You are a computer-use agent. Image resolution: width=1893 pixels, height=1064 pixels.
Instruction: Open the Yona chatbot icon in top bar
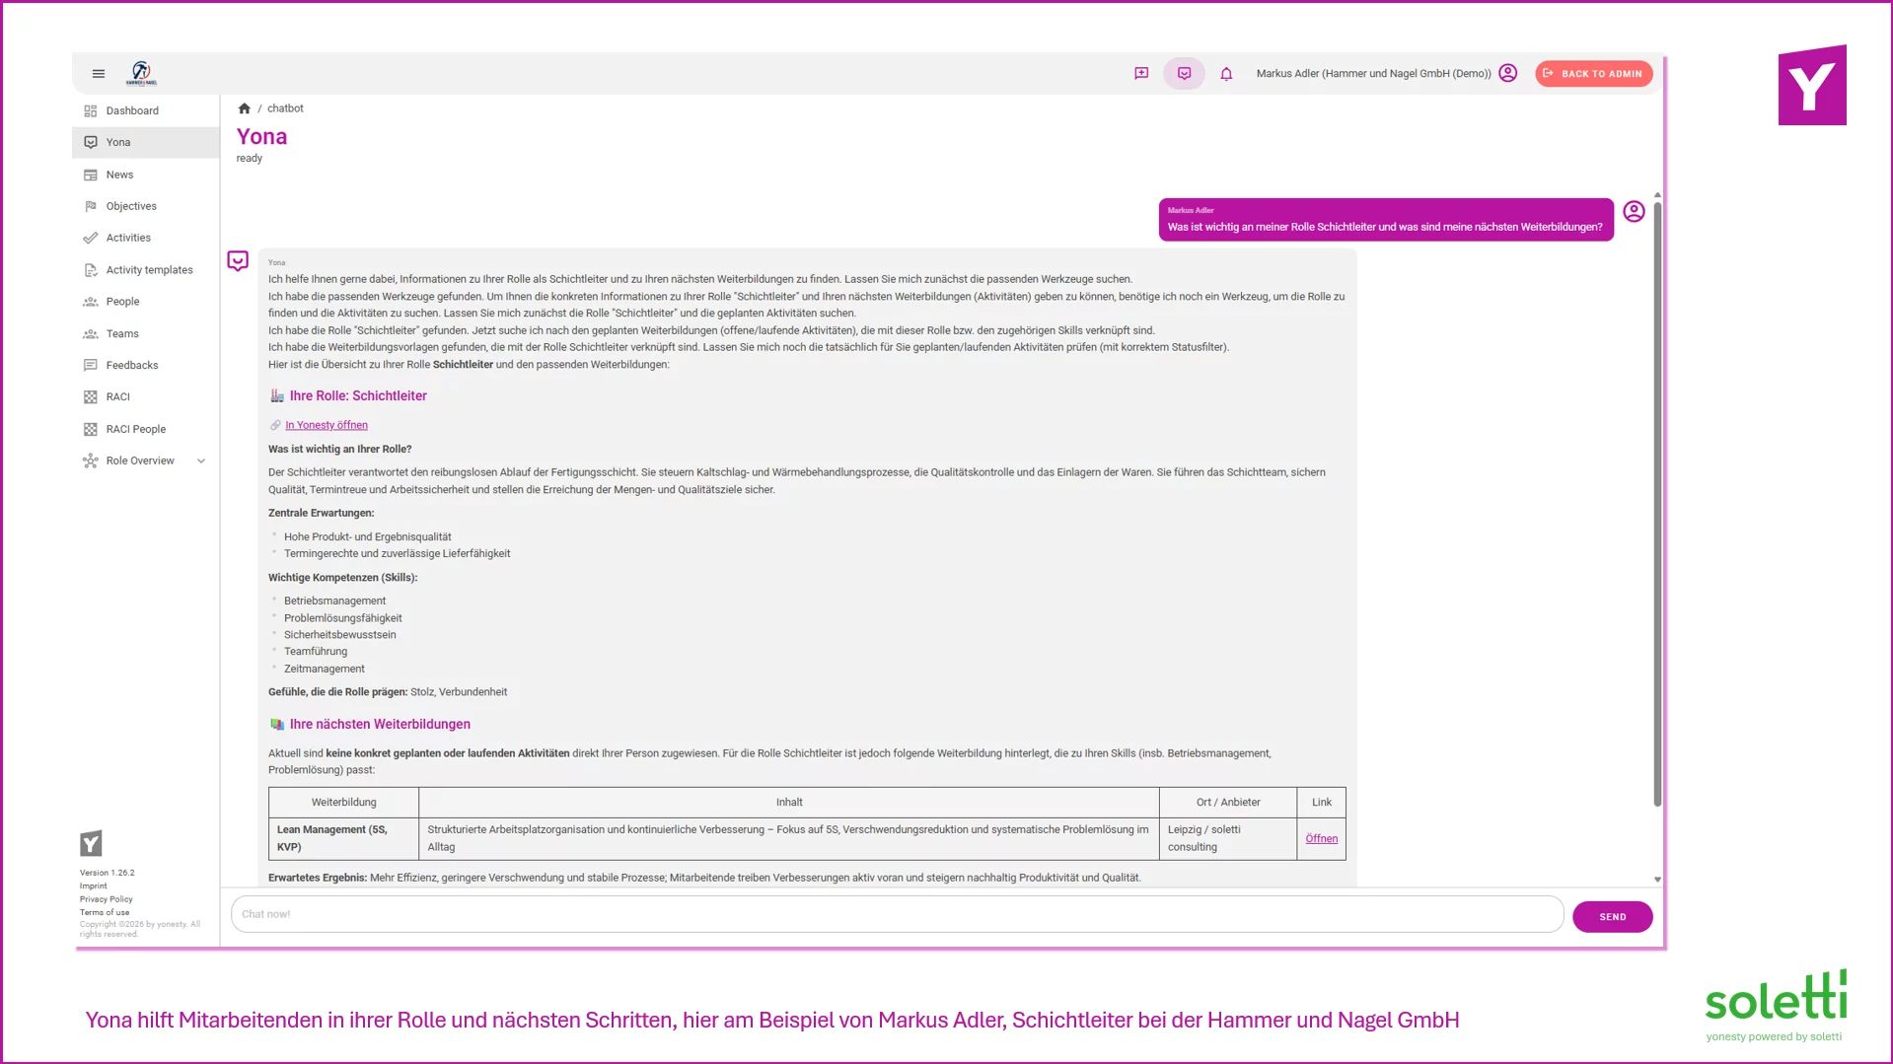pyautogui.click(x=1184, y=74)
